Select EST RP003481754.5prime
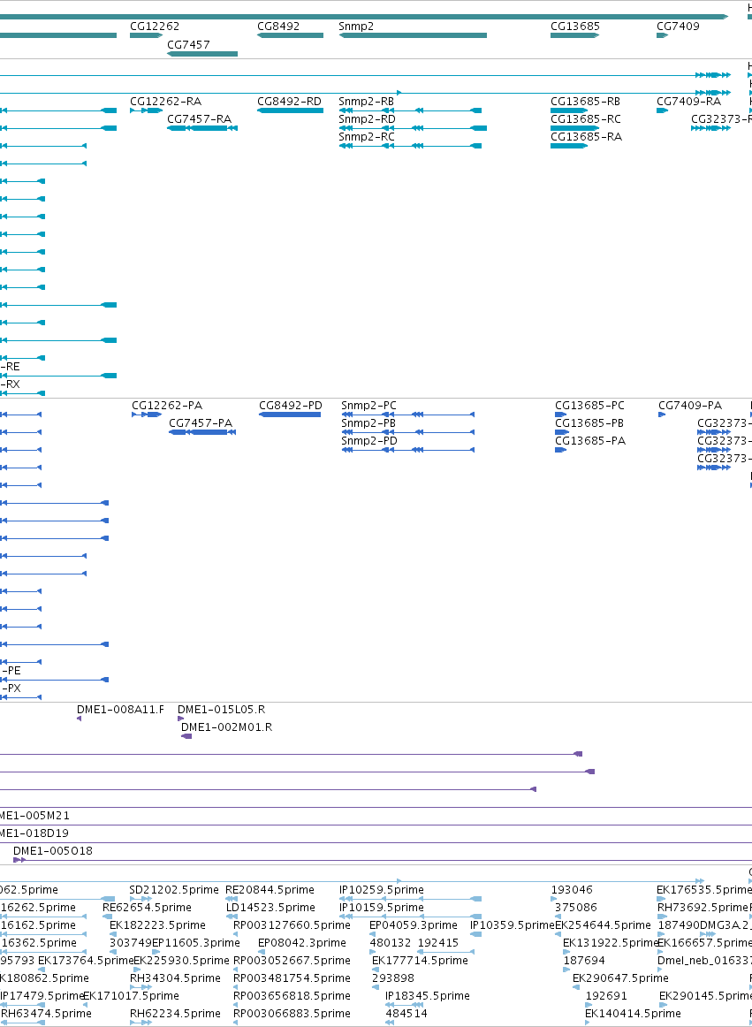The width and height of the screenshot is (752, 1027). tap(292, 978)
